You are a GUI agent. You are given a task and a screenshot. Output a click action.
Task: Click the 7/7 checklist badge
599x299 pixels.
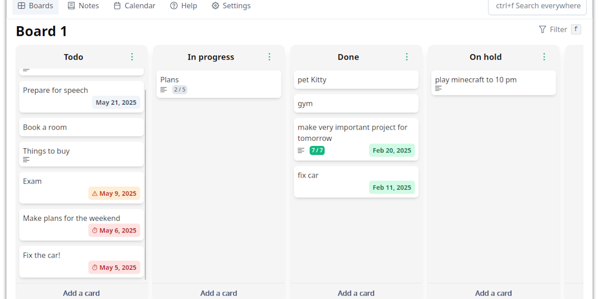tap(317, 150)
